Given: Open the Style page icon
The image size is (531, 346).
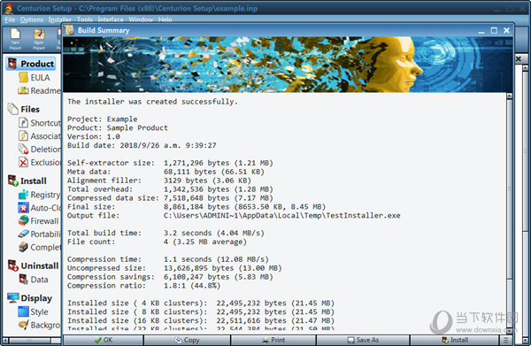Looking at the screenshot, I should tap(23, 311).
